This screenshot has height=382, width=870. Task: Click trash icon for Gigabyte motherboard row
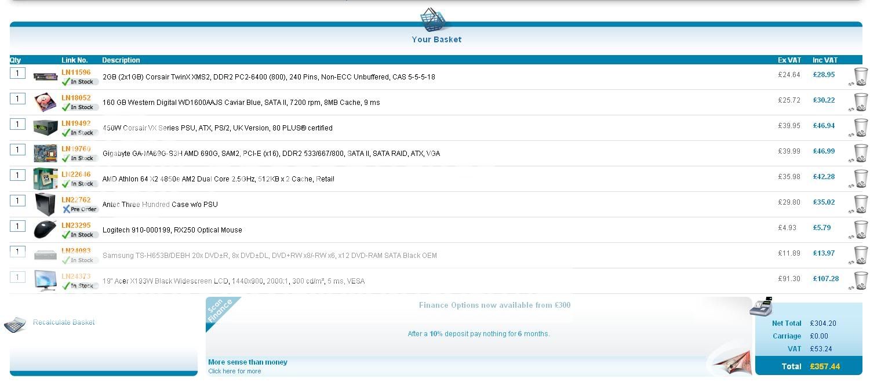tap(860, 153)
